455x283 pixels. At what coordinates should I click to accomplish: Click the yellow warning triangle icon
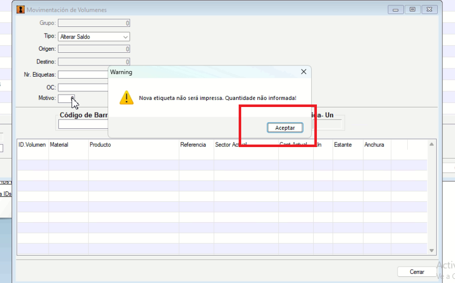(126, 97)
